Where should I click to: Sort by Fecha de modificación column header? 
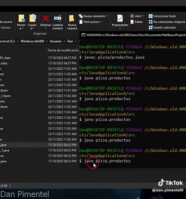(x=63, y=50)
